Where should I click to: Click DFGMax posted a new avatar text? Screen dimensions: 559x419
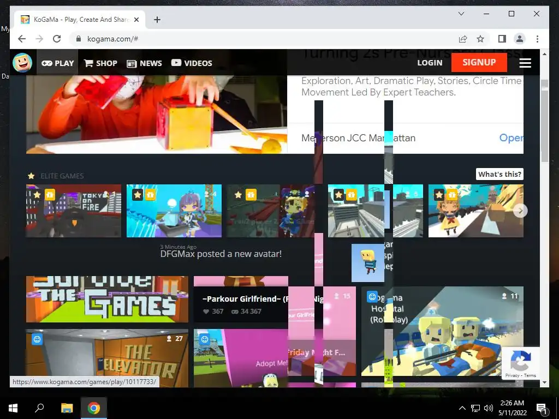click(221, 254)
